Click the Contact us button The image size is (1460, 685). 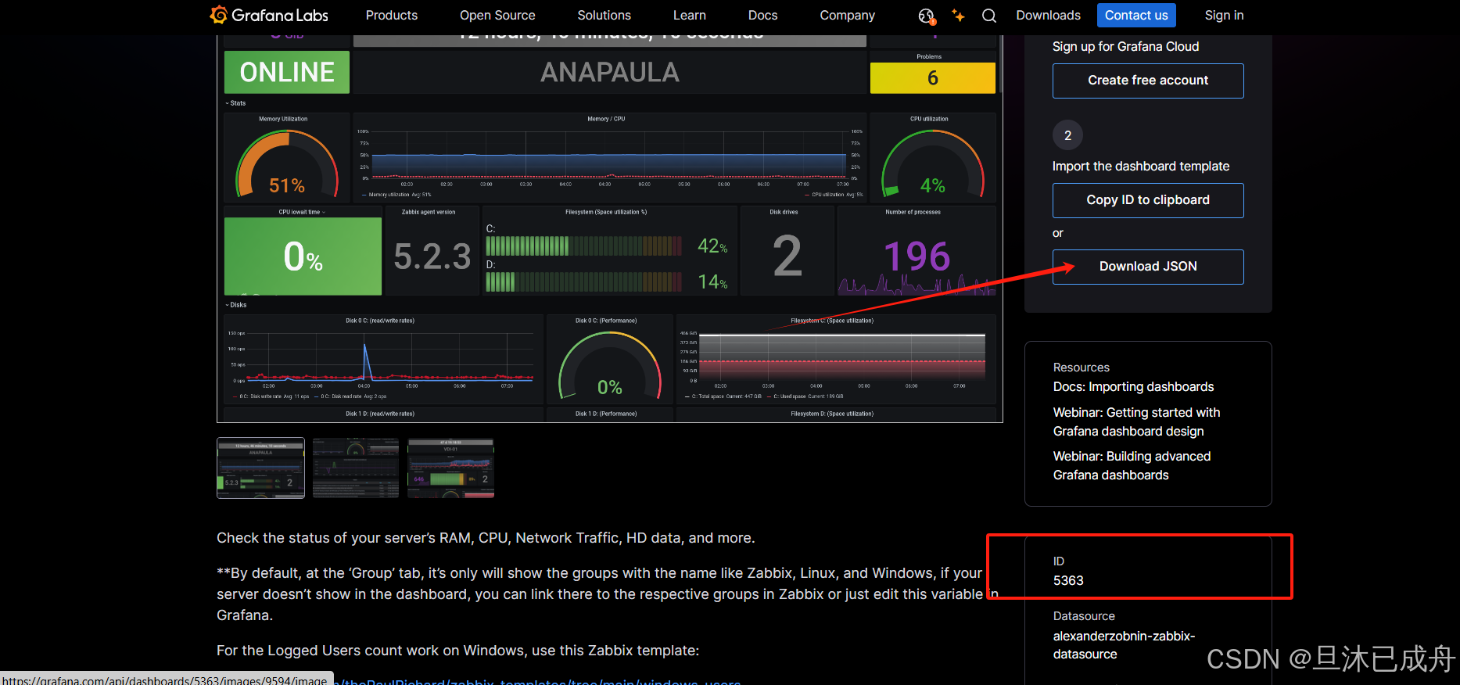[x=1136, y=15]
